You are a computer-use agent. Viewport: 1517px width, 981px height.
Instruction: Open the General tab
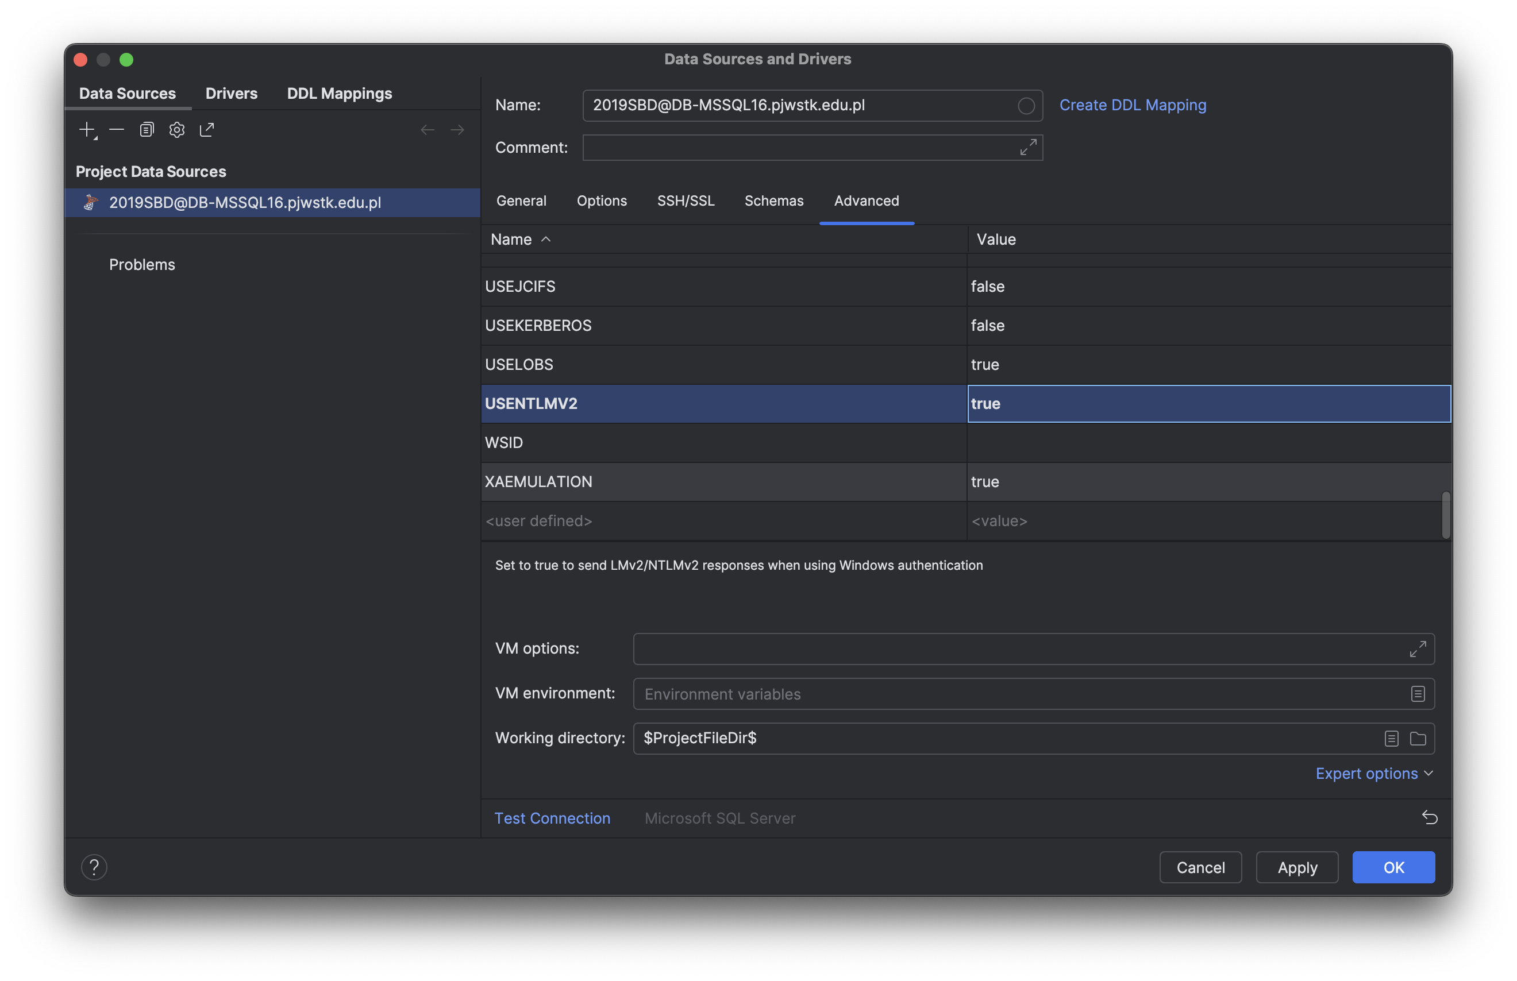pyautogui.click(x=521, y=200)
